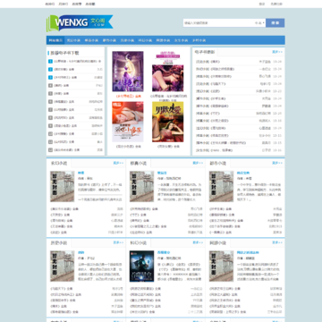The height and width of the screenshot is (322, 322).
Task: Click the red book title under purple cover
Action: point(128,97)
